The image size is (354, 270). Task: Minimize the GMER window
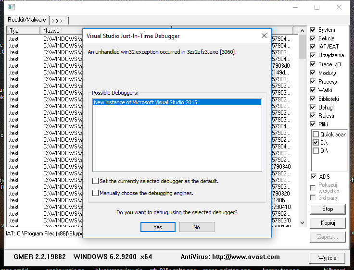pyautogui.click(x=295, y=7)
